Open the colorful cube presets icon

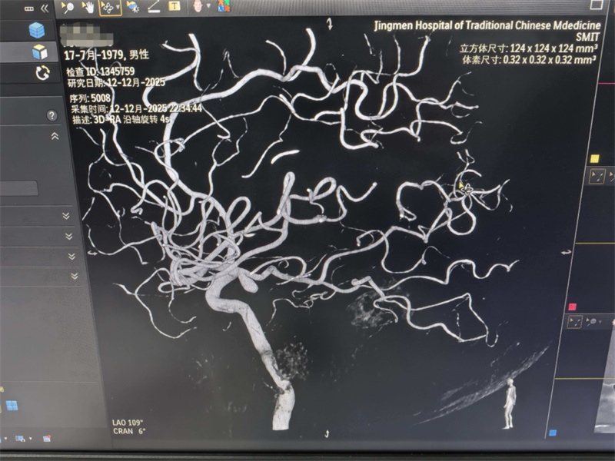(224, 7)
